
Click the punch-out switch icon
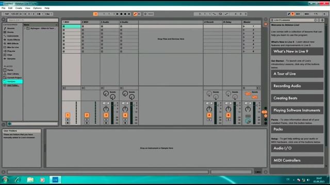[226, 14]
